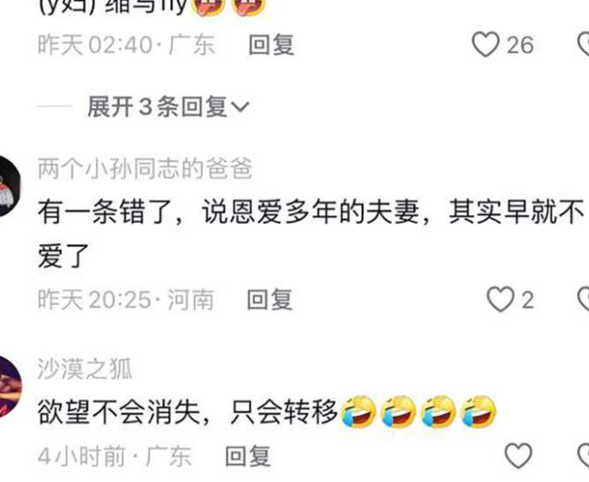Image resolution: width=589 pixels, height=482 pixels.
Task: Like 沙漠之狐's comment with heart icon
Action: pyautogui.click(x=518, y=455)
